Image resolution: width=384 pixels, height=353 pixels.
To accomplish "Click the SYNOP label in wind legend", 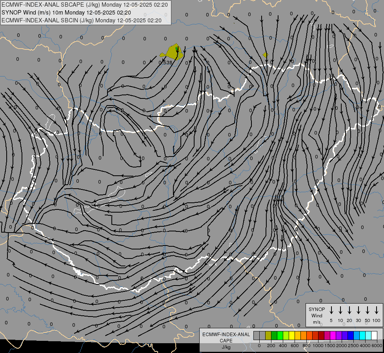I will click(317, 309).
